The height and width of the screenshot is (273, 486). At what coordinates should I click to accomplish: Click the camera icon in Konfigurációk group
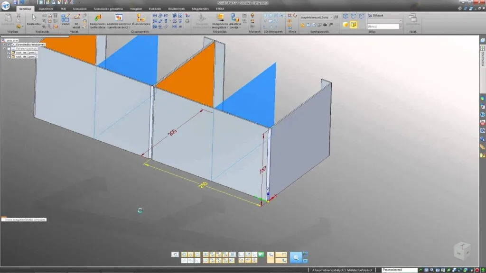(325, 25)
